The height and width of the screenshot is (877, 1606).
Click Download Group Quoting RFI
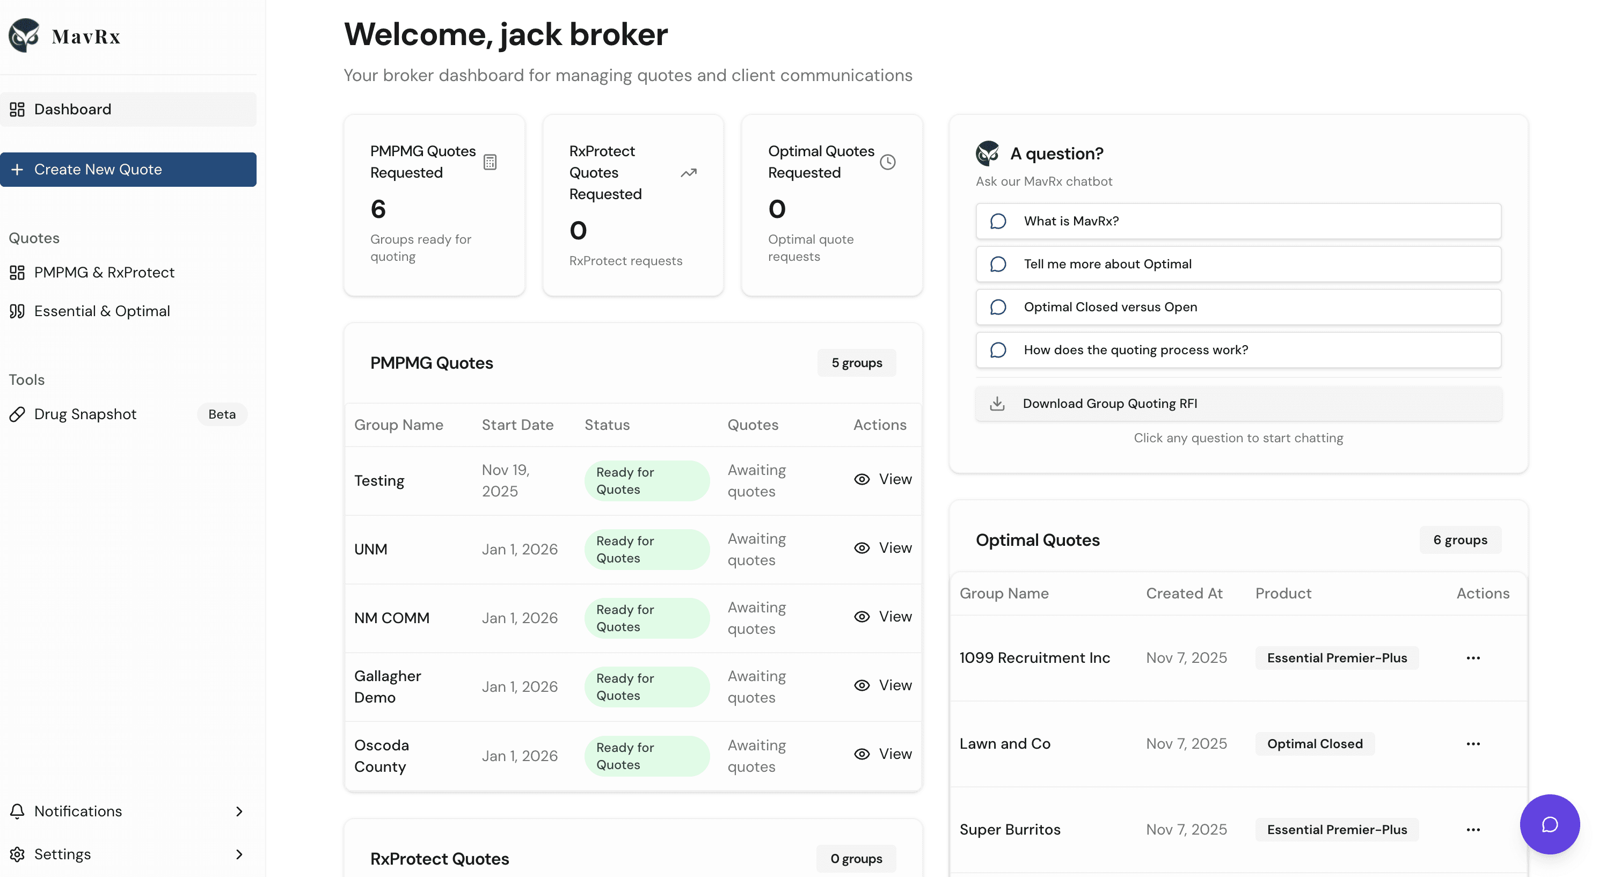tap(1238, 404)
